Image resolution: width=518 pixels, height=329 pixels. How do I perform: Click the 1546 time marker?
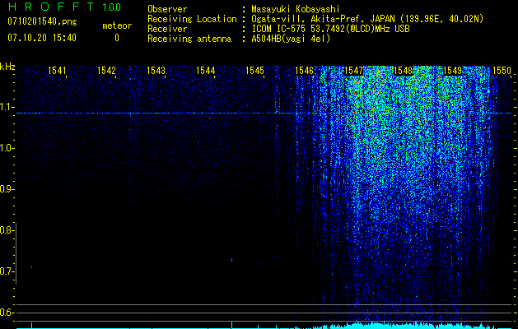304,70
